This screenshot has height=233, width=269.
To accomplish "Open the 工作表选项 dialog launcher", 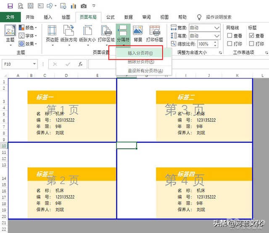I will click(266, 52).
